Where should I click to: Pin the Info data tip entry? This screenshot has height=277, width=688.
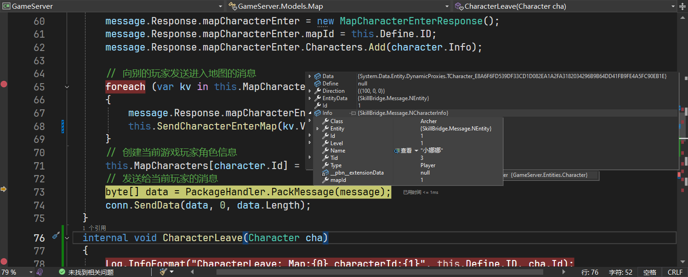[x=353, y=113]
